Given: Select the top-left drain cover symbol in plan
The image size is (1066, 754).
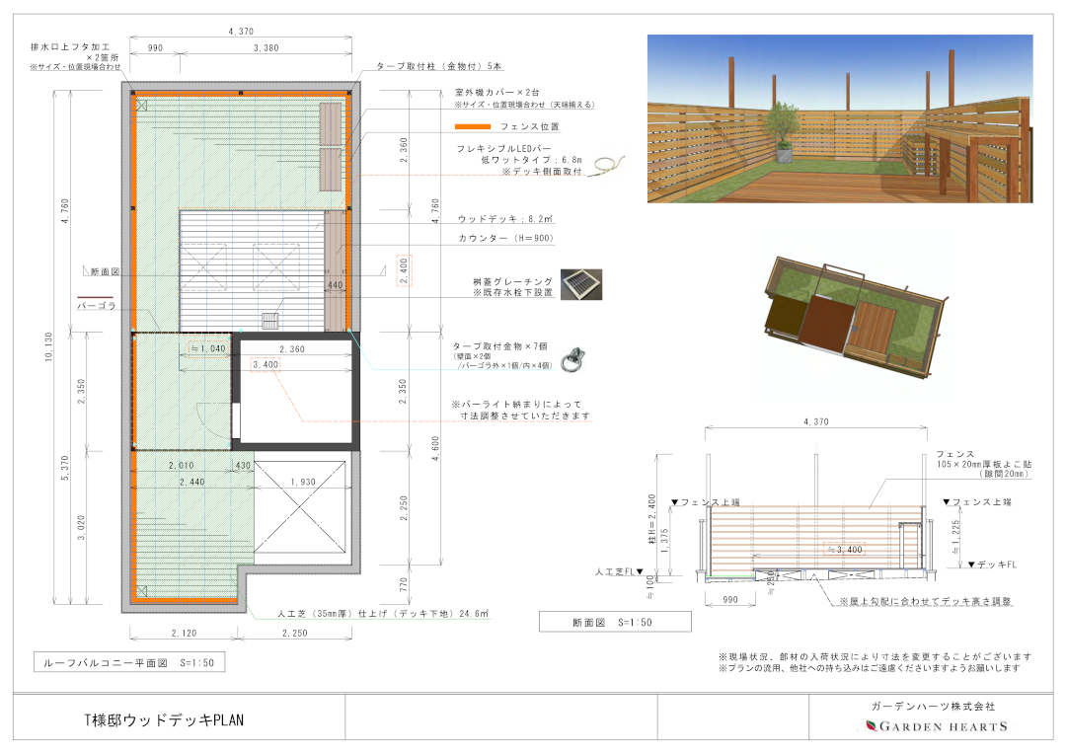Looking at the screenshot, I should pos(141,105).
